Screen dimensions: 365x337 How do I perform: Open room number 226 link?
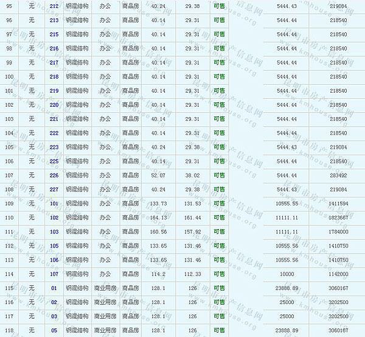pos(54,176)
